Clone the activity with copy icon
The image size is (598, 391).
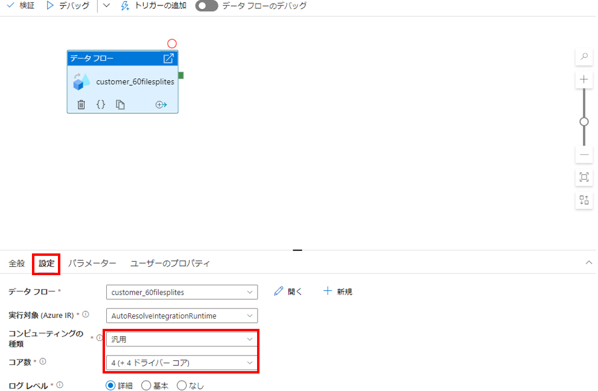point(120,104)
